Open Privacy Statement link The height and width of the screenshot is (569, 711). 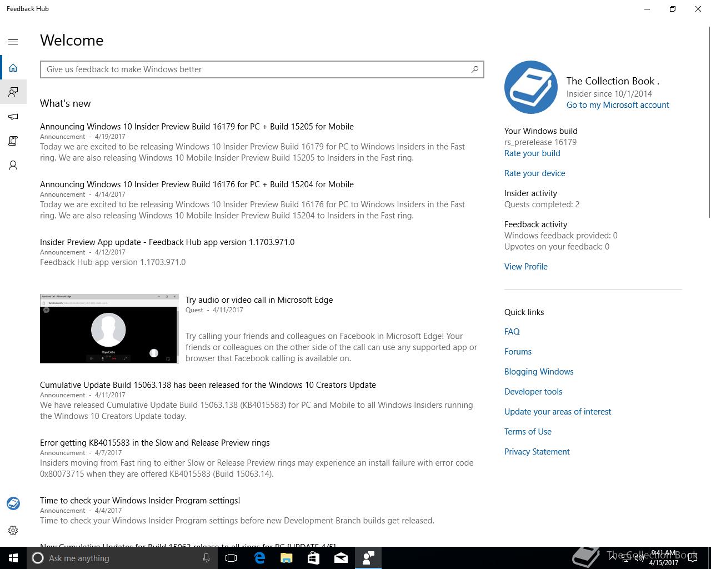click(537, 452)
